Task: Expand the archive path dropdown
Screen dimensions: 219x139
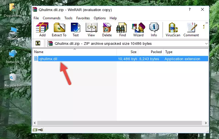Action: pyautogui.click(x=206, y=44)
